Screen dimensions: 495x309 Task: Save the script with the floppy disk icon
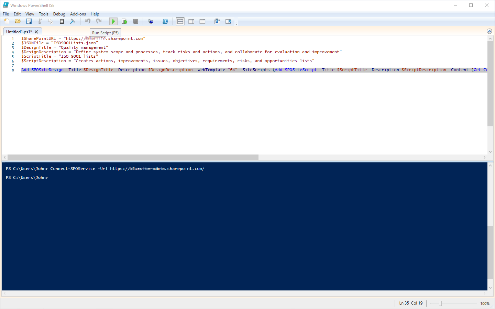pos(29,21)
